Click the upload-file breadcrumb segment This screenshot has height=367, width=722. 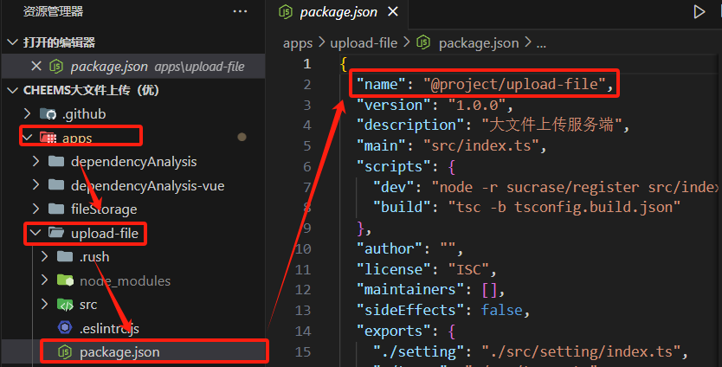click(x=364, y=43)
